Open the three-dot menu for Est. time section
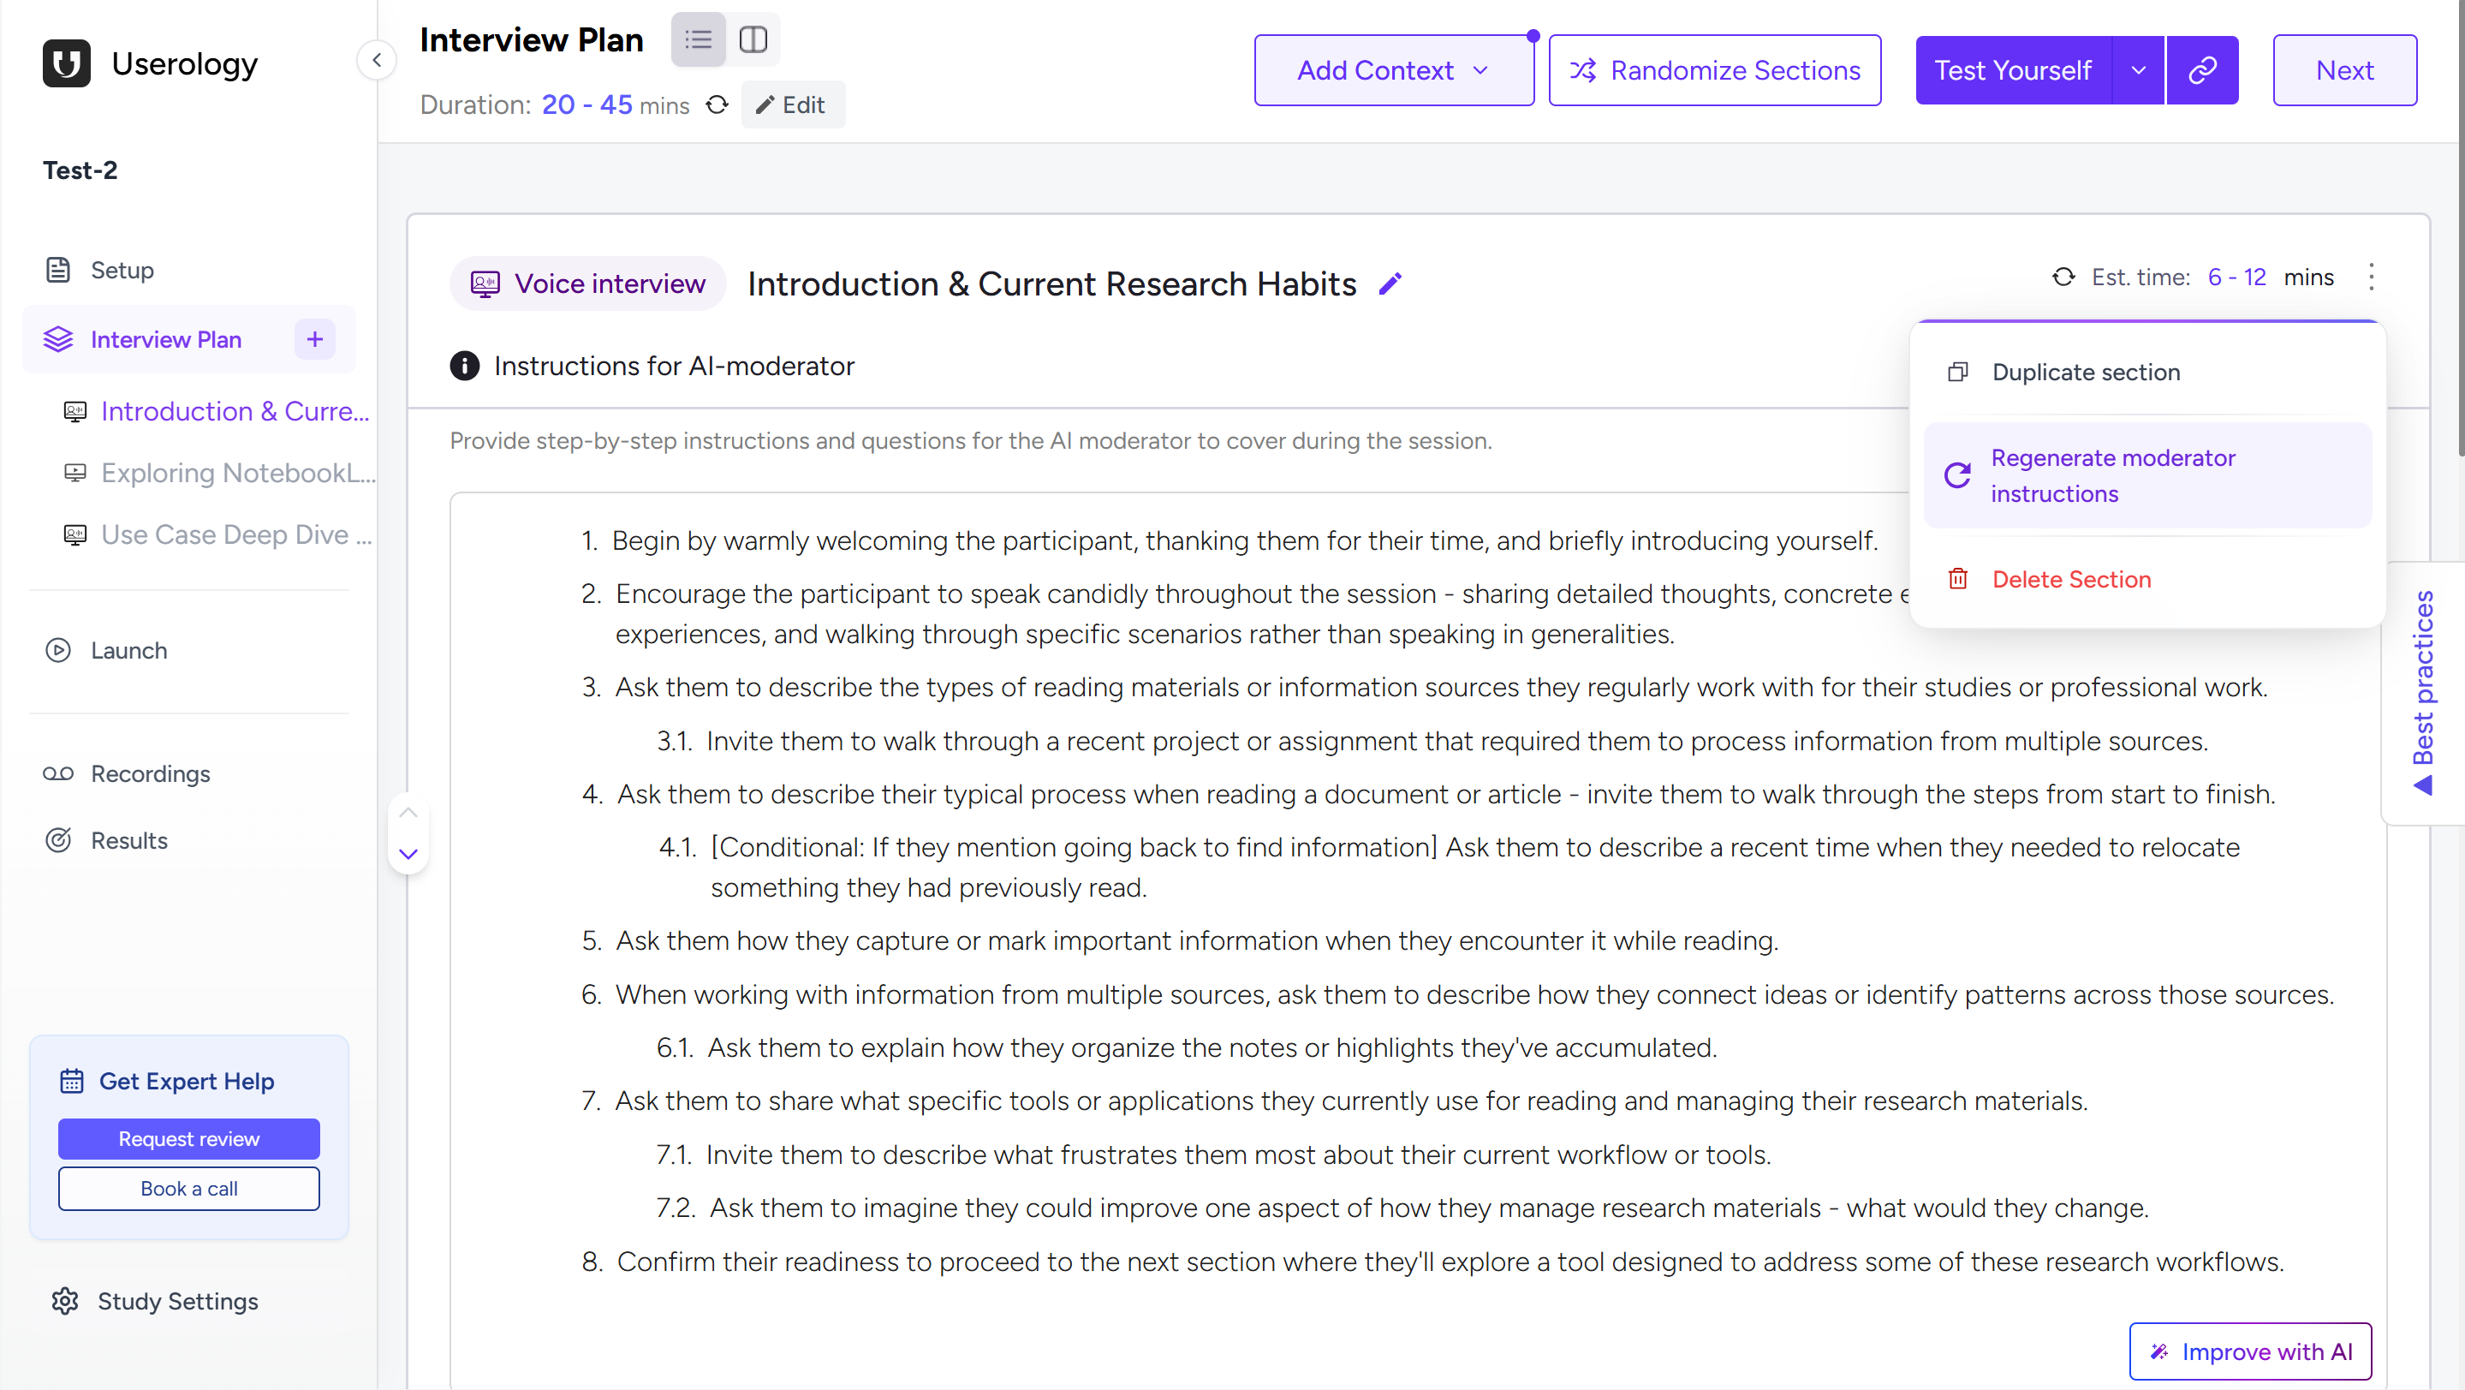2465x1390 pixels. pyautogui.click(x=2373, y=277)
